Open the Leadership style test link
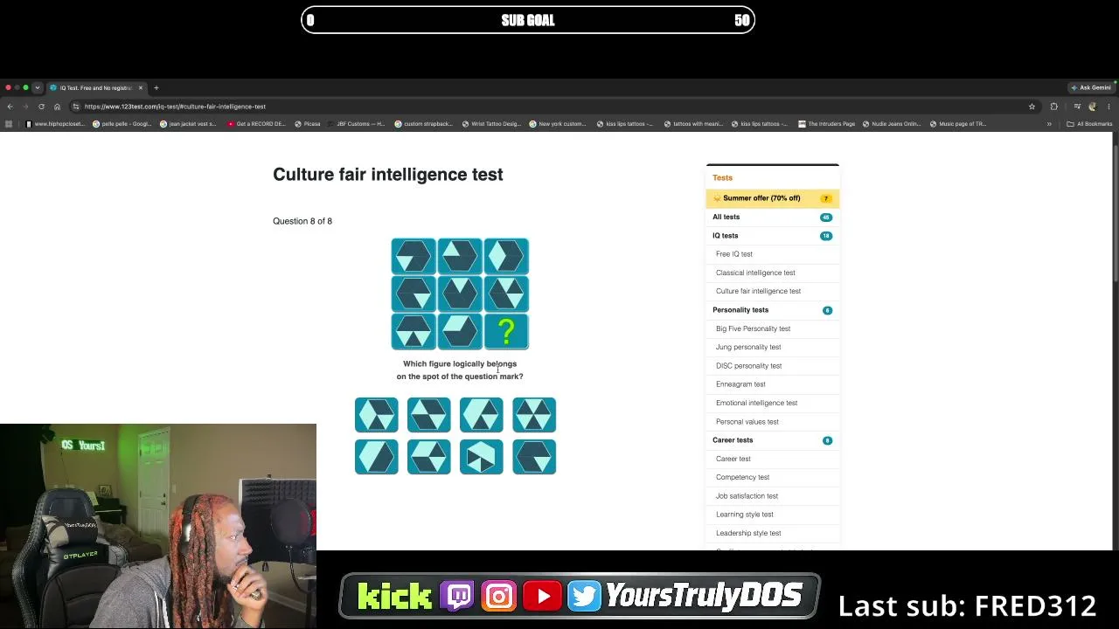 pos(748,533)
